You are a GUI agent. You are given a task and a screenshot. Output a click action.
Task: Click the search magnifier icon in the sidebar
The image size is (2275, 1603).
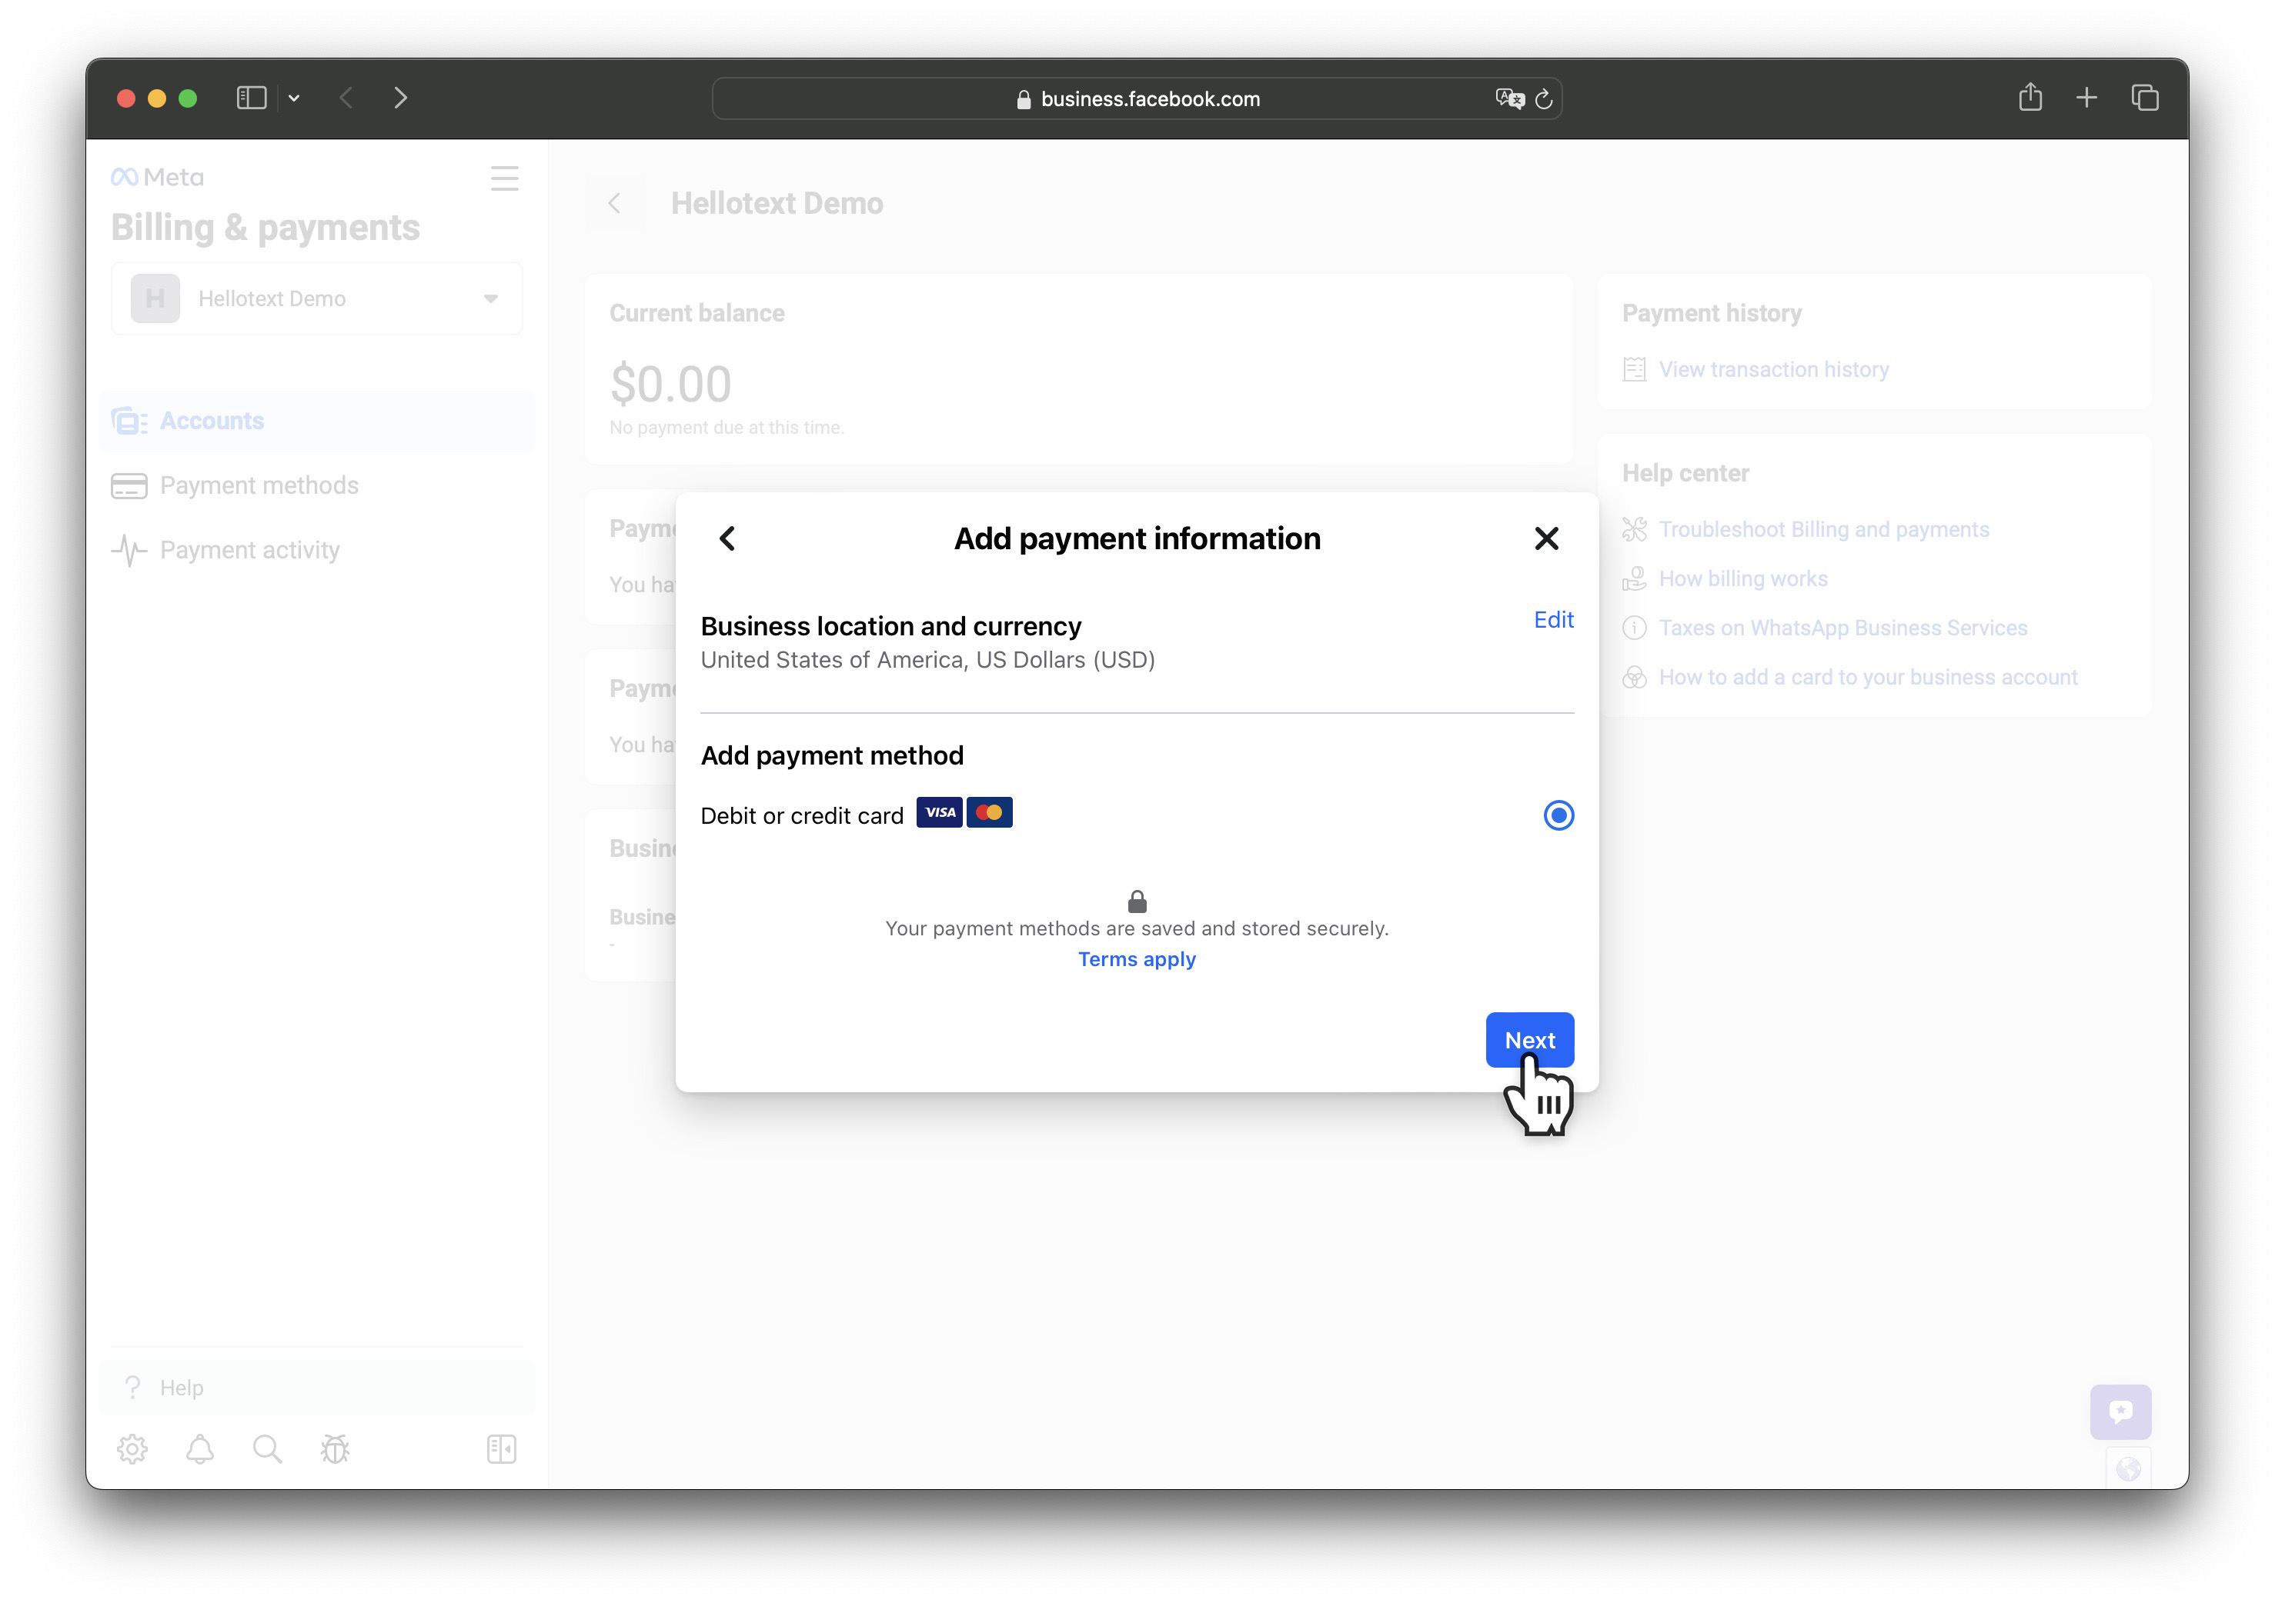[x=268, y=1449]
